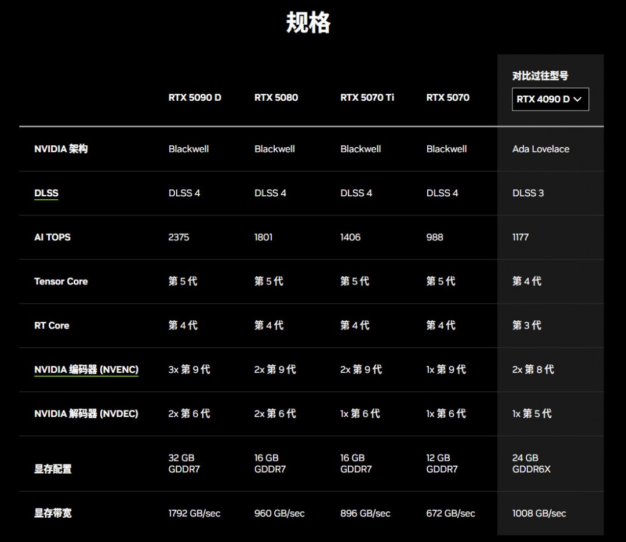Click the RTX 5070 column header
626x542 pixels.
click(447, 97)
